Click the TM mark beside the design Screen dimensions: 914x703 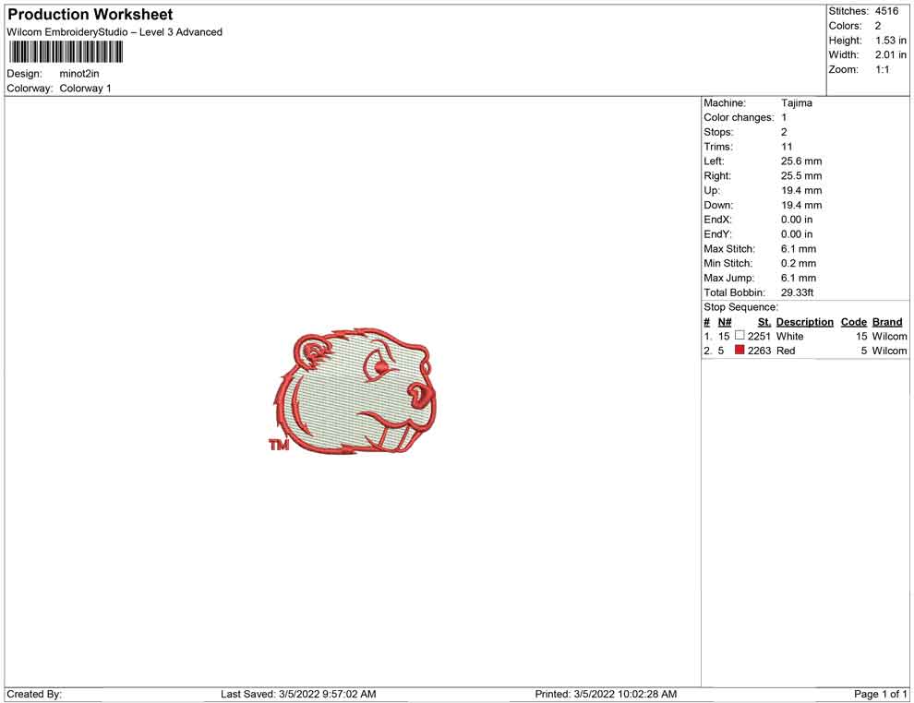279,445
